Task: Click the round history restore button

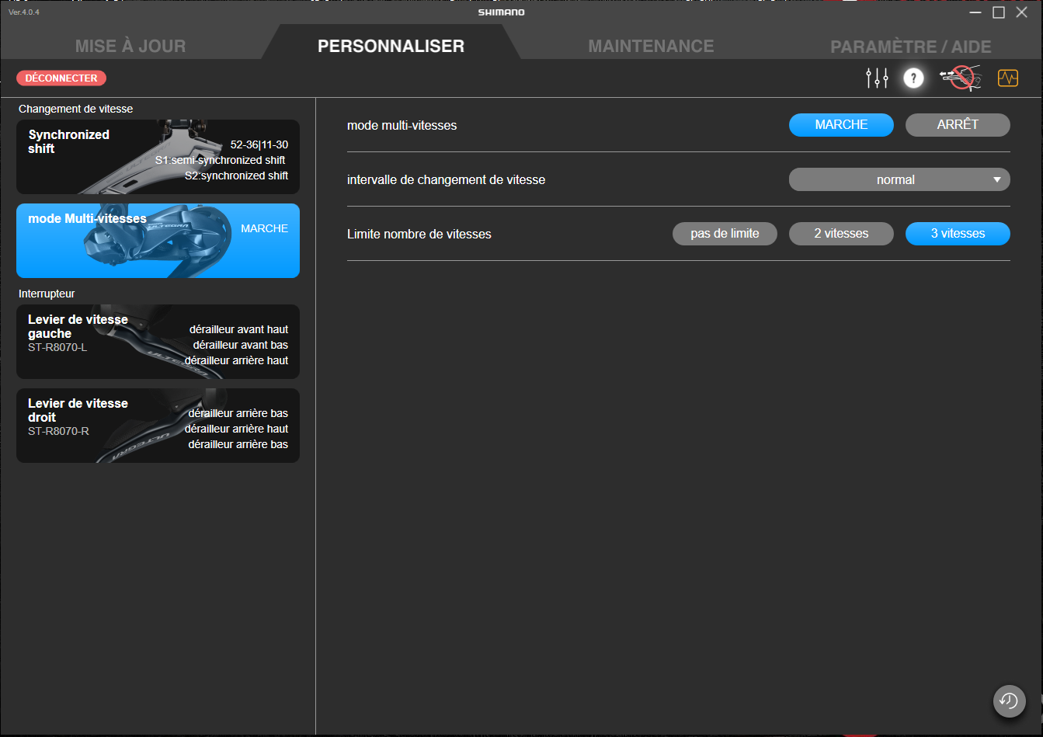Action: [x=1009, y=700]
